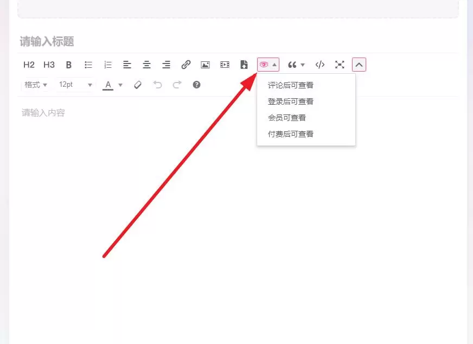The width and height of the screenshot is (473, 344).
Task: Open the editor help icon
Action: (x=196, y=85)
